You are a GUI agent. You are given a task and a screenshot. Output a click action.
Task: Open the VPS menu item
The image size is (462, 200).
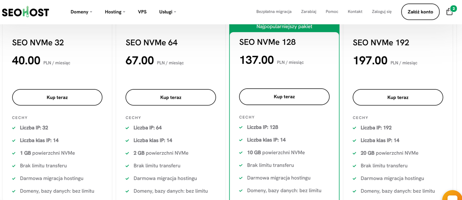142,12
